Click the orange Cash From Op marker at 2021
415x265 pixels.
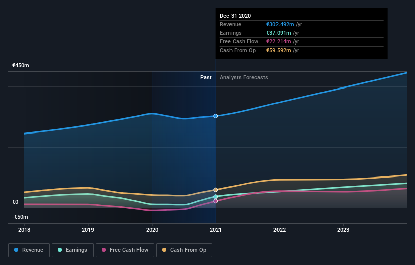(216, 190)
